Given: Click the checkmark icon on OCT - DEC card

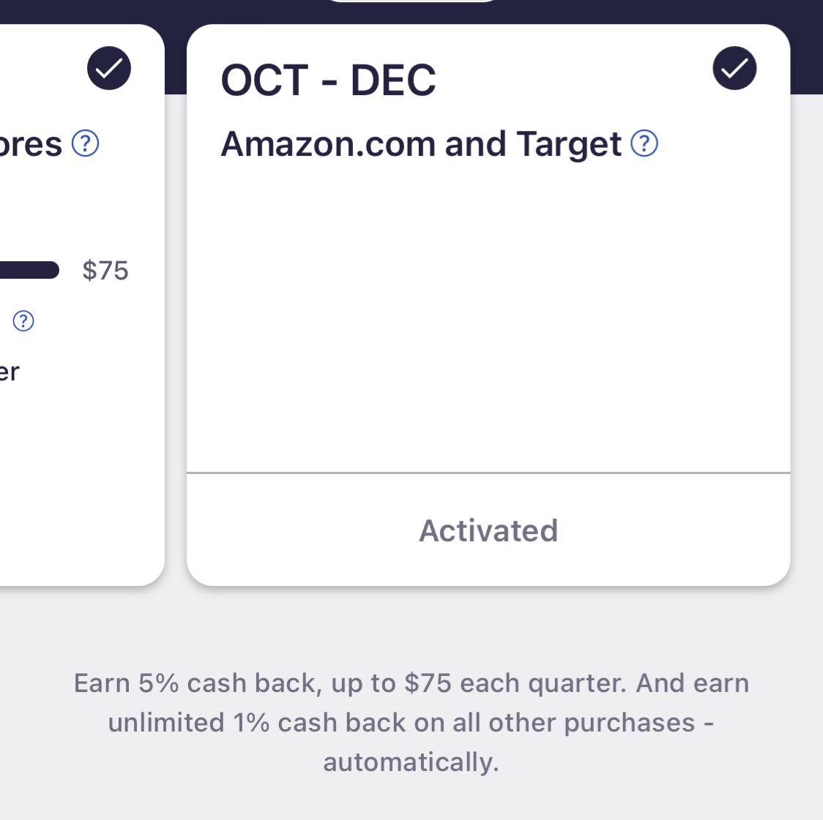Looking at the screenshot, I should point(734,69).
